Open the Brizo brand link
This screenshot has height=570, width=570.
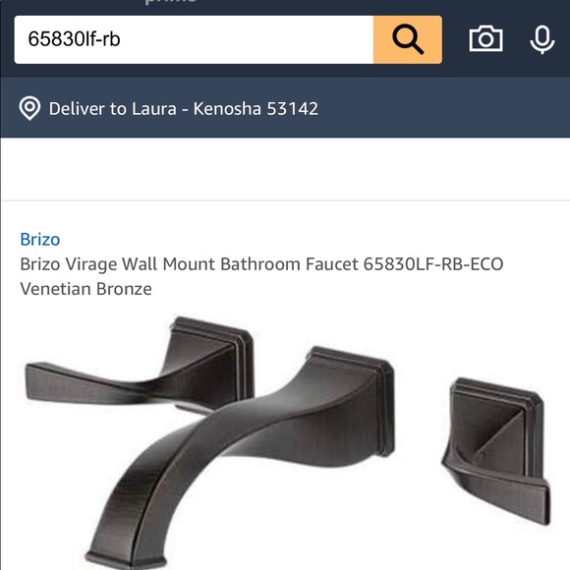click(x=40, y=240)
